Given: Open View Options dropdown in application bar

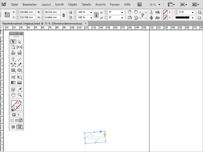Looking at the screenshot, I should [171, 5].
